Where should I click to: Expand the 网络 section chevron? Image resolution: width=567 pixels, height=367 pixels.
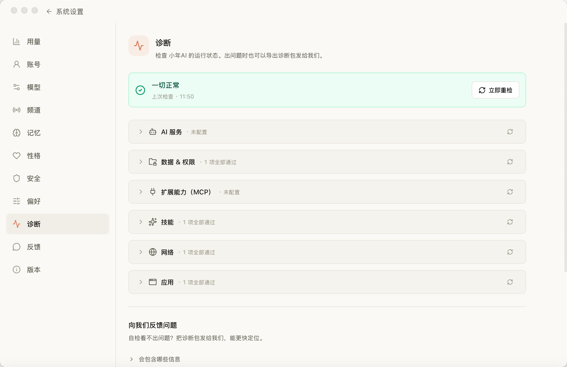coord(141,252)
